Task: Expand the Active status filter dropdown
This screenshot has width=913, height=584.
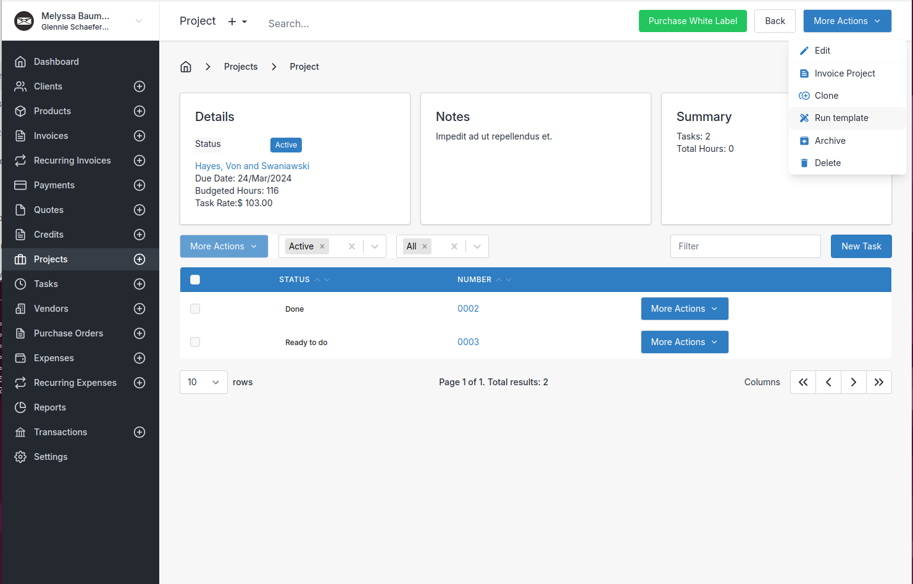Action: pos(375,246)
